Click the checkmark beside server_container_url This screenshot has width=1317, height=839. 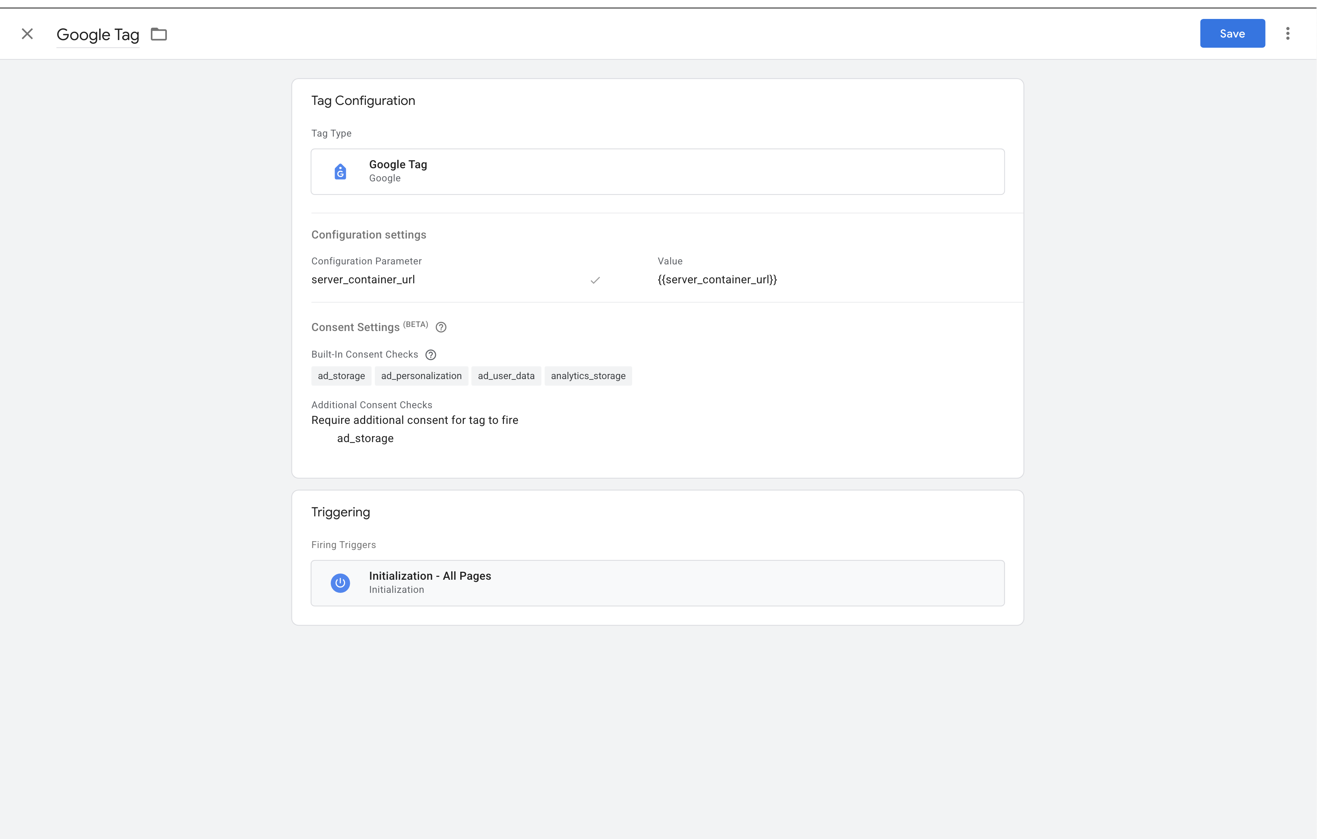coord(595,280)
